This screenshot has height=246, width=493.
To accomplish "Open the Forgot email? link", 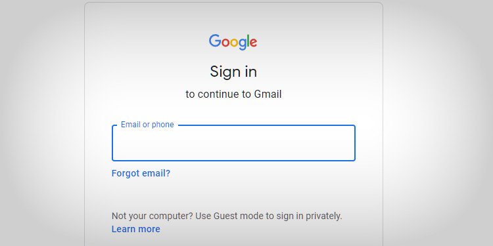I will pos(141,173).
